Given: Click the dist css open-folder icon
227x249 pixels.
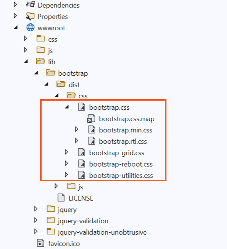Looking at the screenshot, I should coord(71,95).
